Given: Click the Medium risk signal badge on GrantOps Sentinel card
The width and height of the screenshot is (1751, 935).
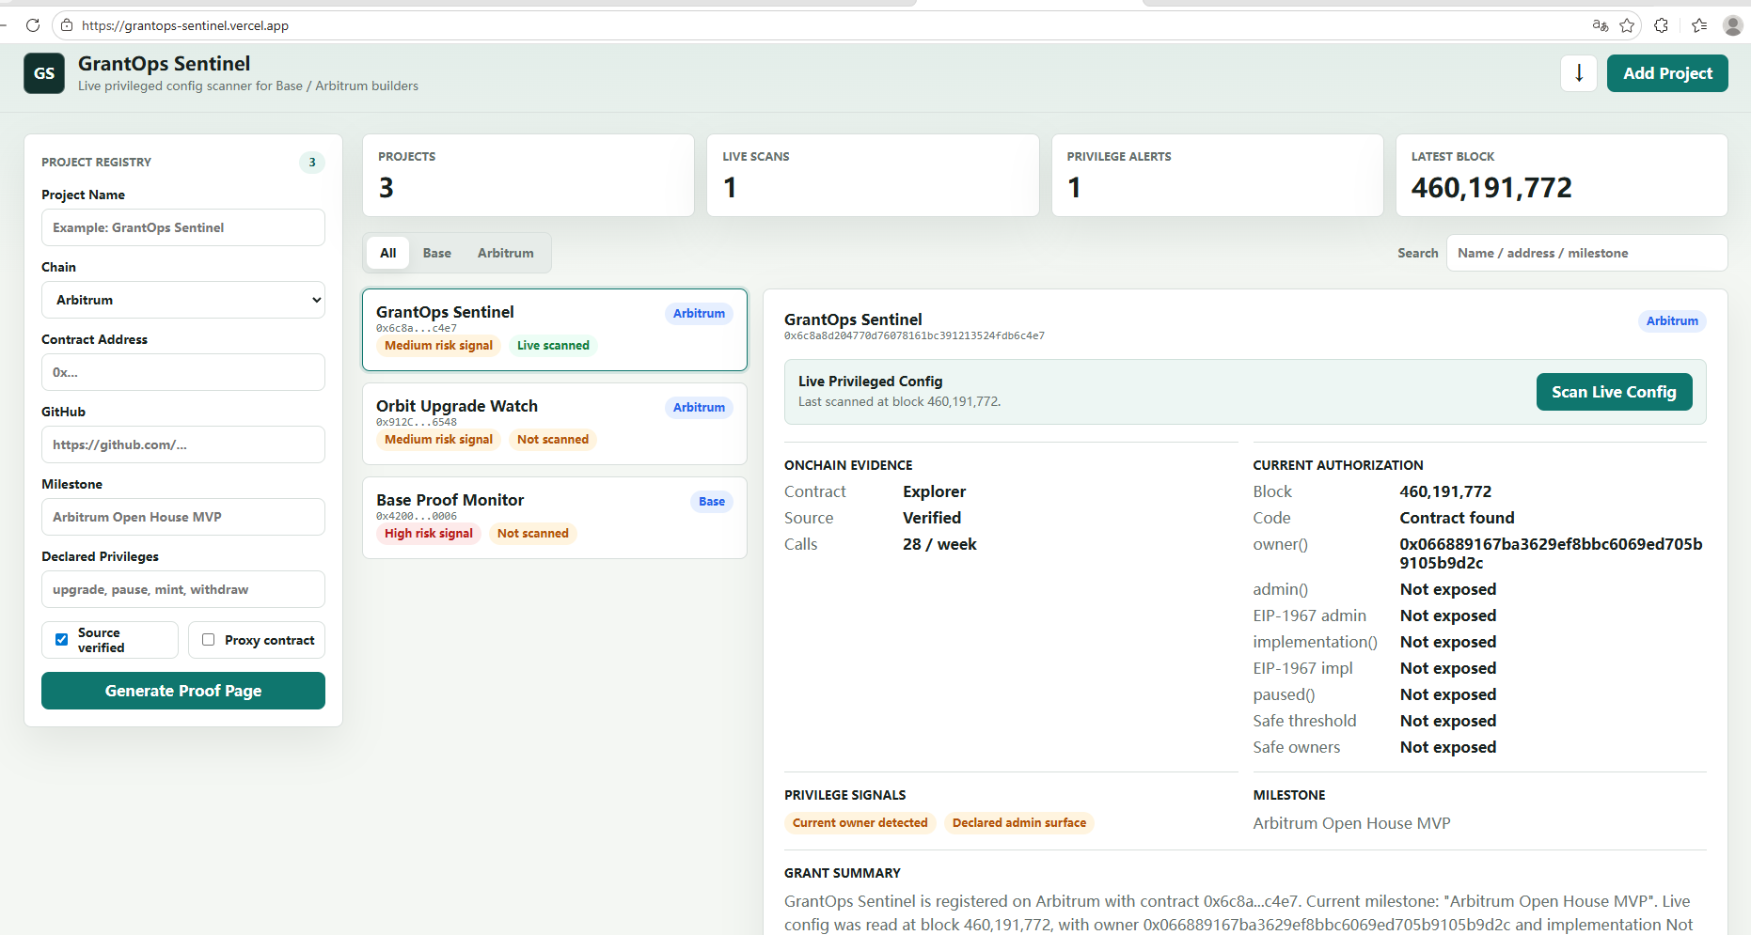Looking at the screenshot, I should 438,346.
